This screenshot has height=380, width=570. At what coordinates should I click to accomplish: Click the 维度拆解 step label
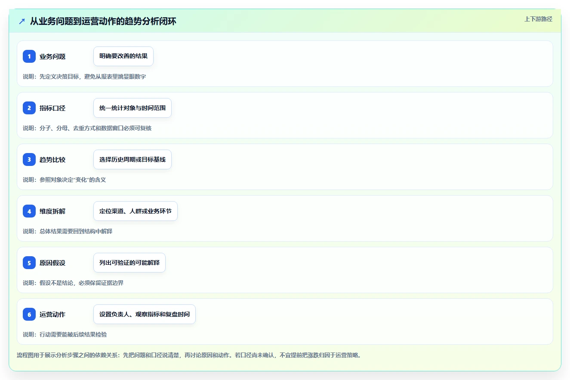pyautogui.click(x=52, y=211)
